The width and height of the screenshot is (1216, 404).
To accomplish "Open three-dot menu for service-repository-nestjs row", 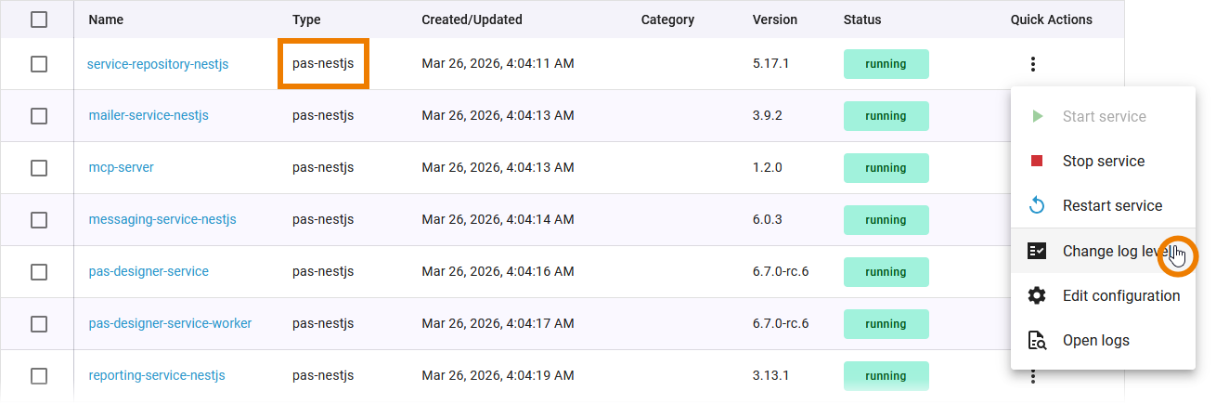I will coord(1033,64).
